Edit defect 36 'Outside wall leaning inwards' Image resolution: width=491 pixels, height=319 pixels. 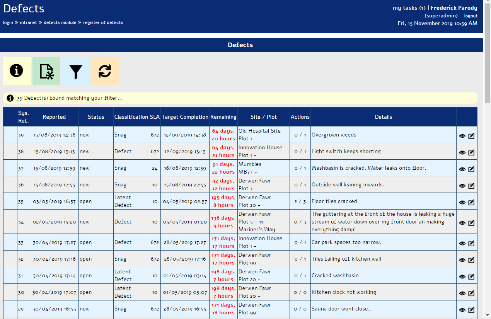point(471,184)
